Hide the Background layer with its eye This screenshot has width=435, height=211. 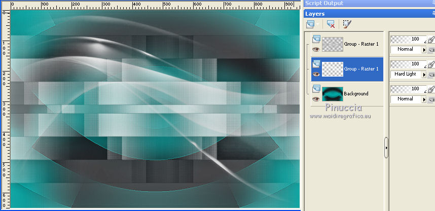(316, 99)
